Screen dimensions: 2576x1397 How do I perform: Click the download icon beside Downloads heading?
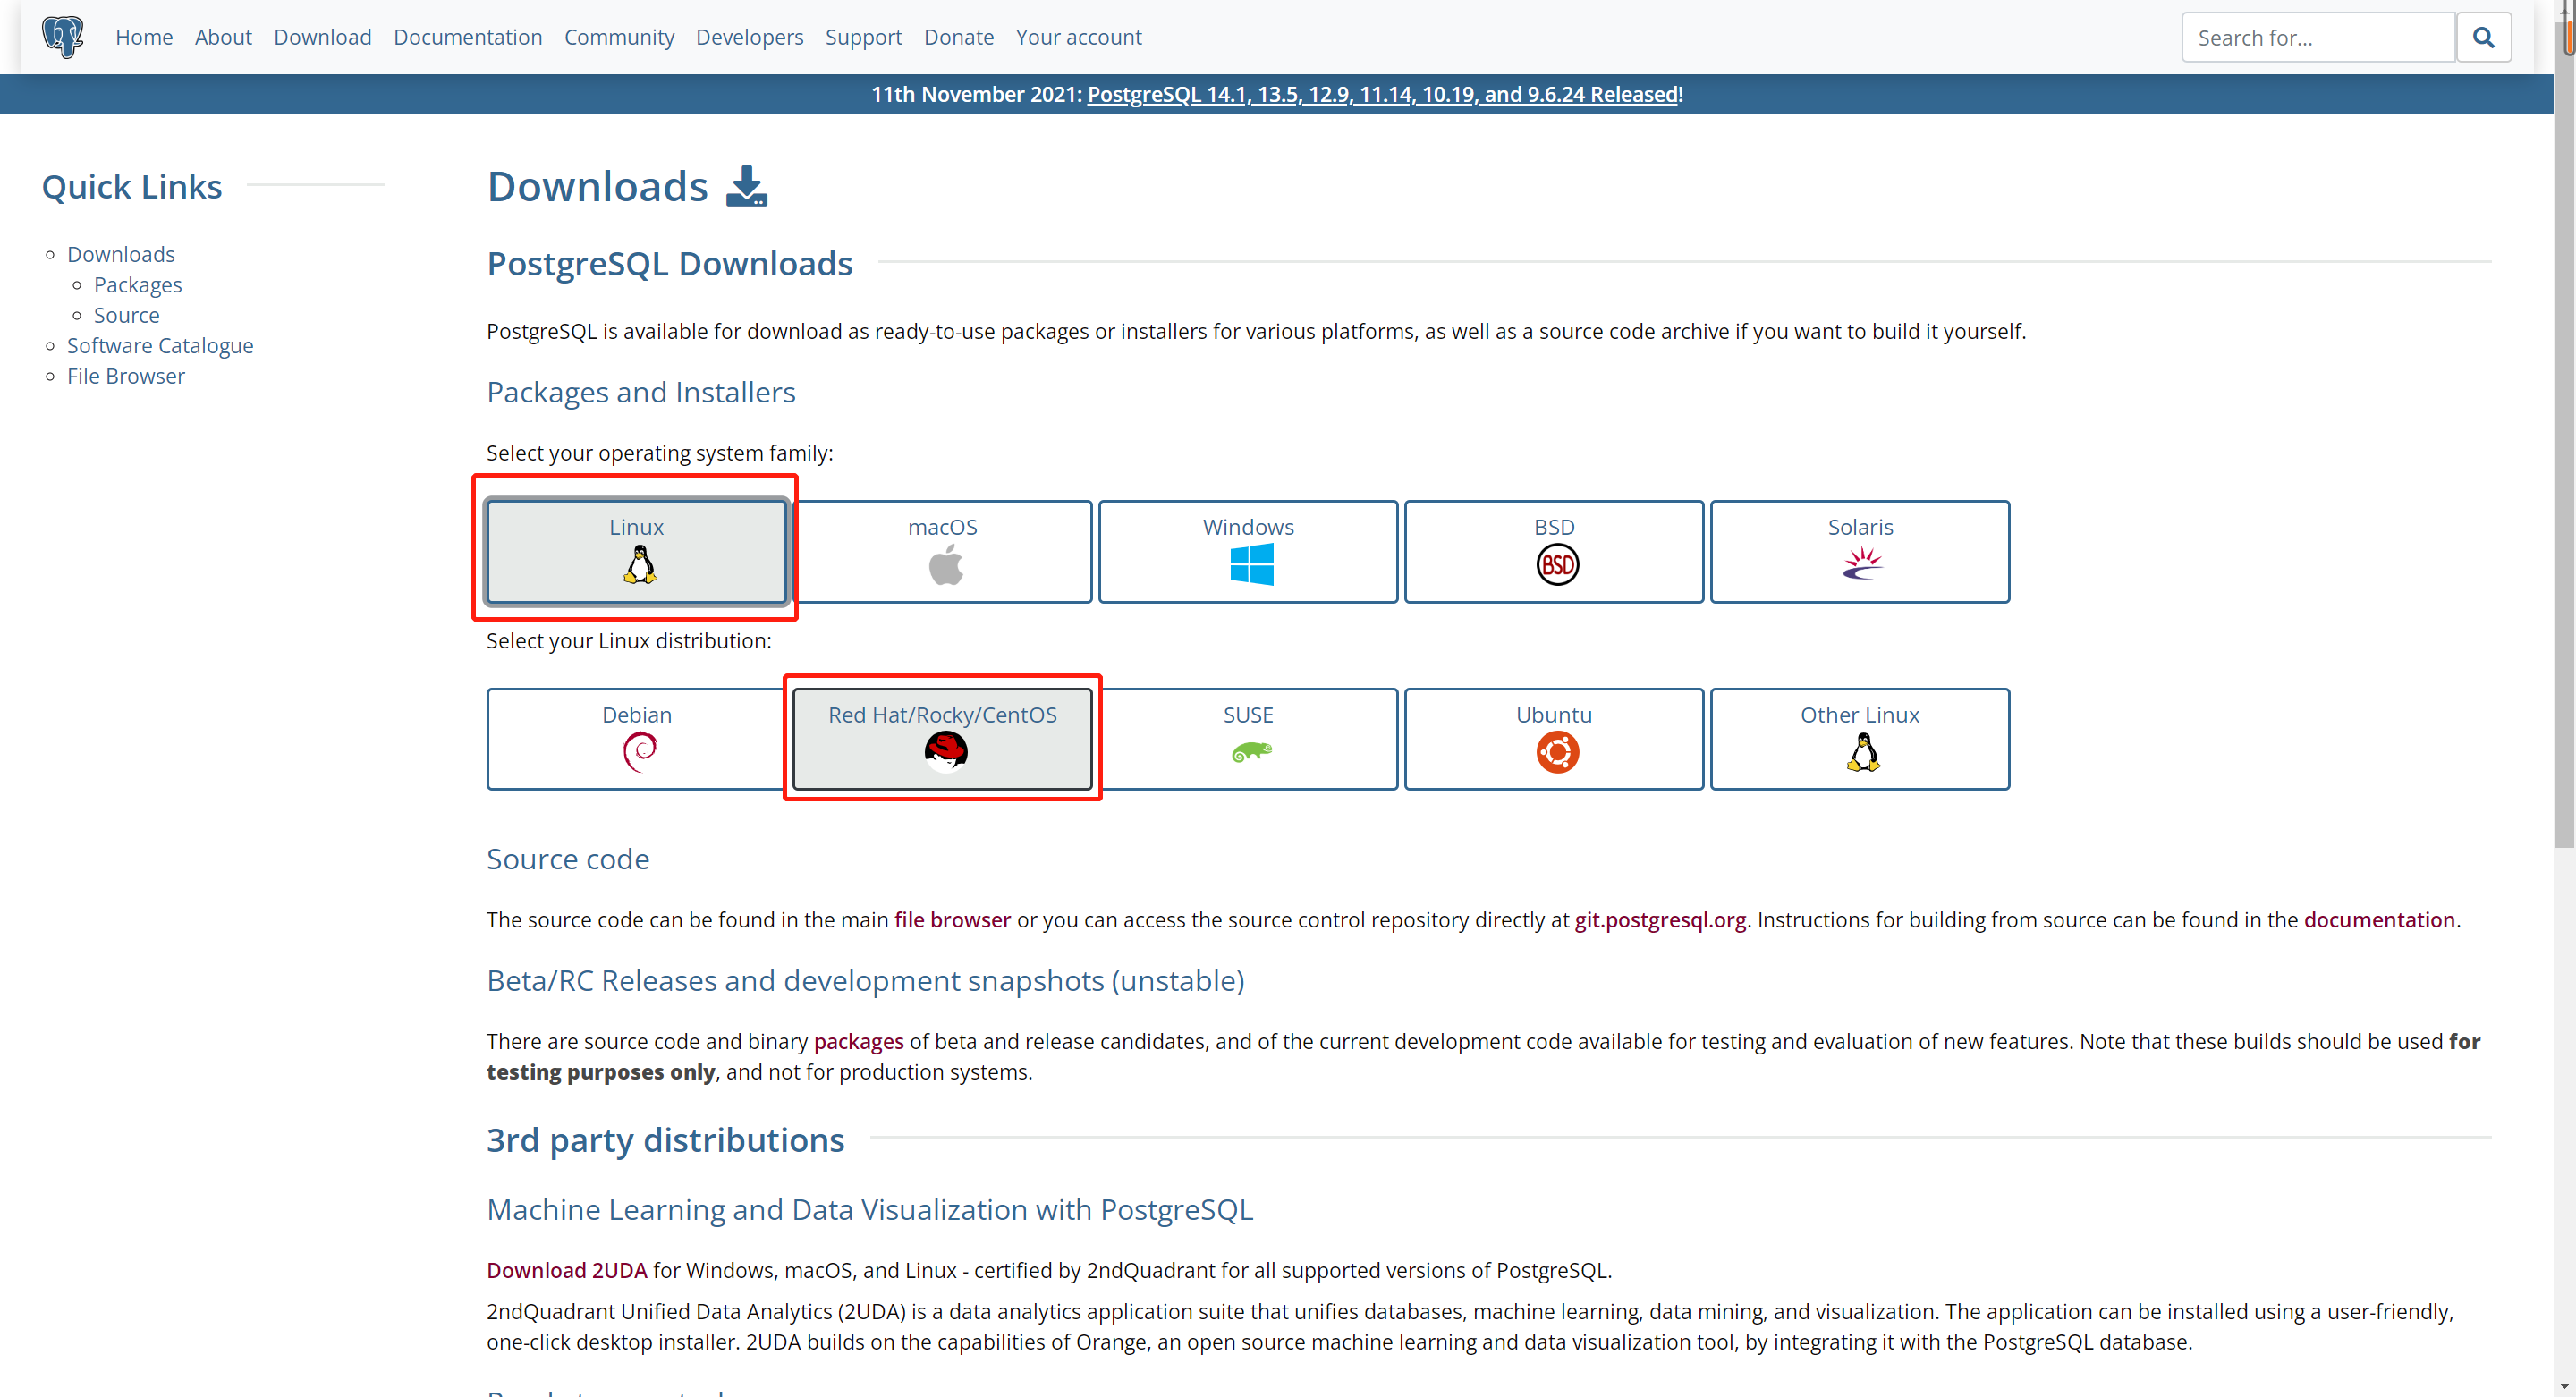(746, 186)
